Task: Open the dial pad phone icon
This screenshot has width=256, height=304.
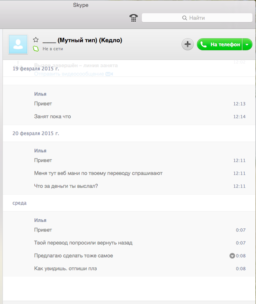Action: pos(133,18)
